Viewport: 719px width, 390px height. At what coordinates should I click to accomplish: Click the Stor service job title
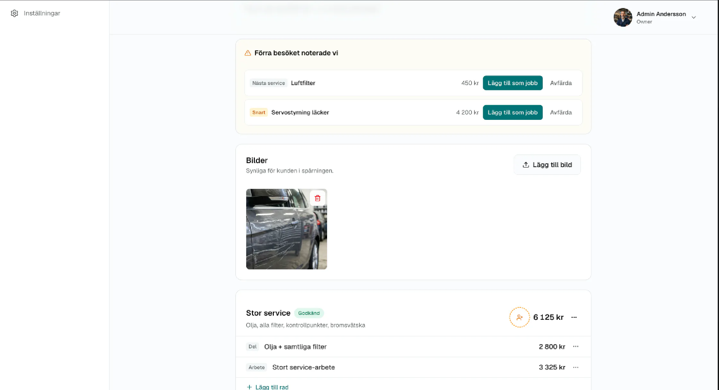click(268, 313)
